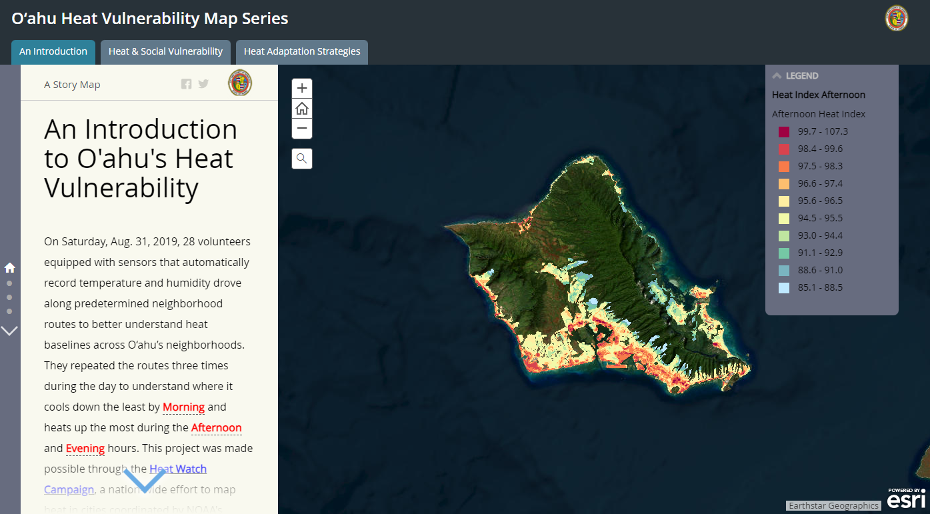Screen dimensions: 930x514
Task: Select the An Introduction tab
Action: tap(53, 52)
